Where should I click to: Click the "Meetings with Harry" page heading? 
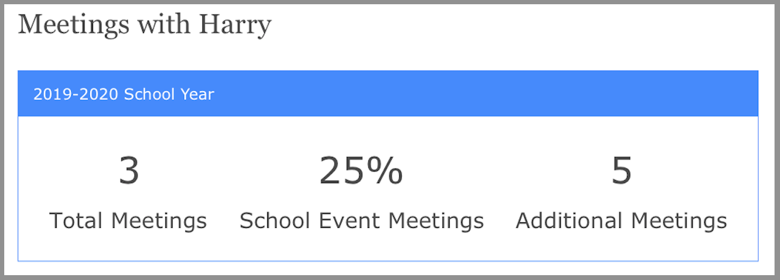(145, 25)
